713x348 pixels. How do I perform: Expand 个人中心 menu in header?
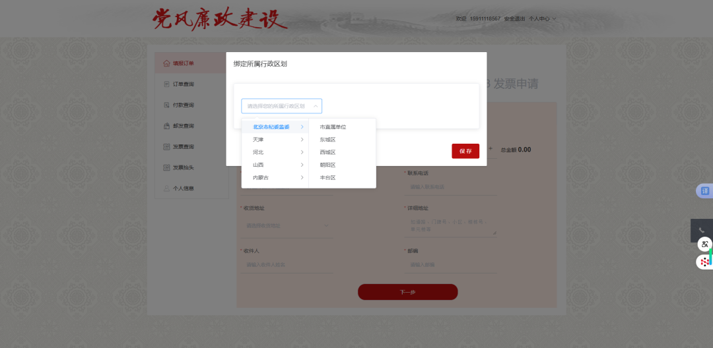click(542, 18)
